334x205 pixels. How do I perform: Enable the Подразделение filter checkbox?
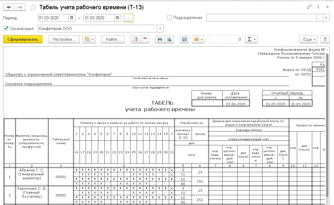tap(169, 18)
